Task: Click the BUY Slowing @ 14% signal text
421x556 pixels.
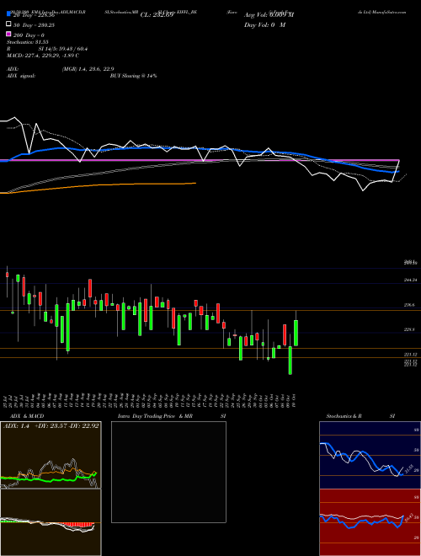Action: [133, 76]
